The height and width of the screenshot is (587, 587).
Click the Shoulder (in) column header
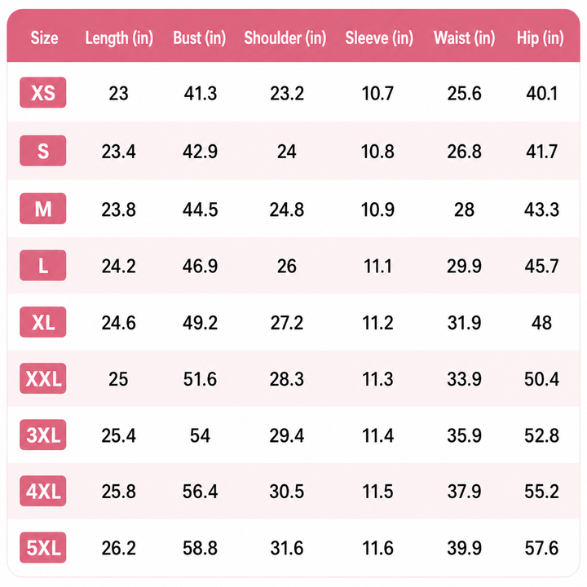click(285, 38)
